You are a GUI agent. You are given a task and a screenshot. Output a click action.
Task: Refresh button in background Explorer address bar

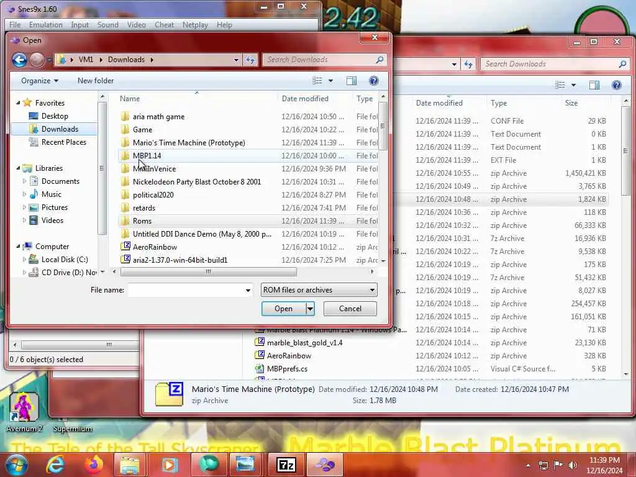(468, 64)
